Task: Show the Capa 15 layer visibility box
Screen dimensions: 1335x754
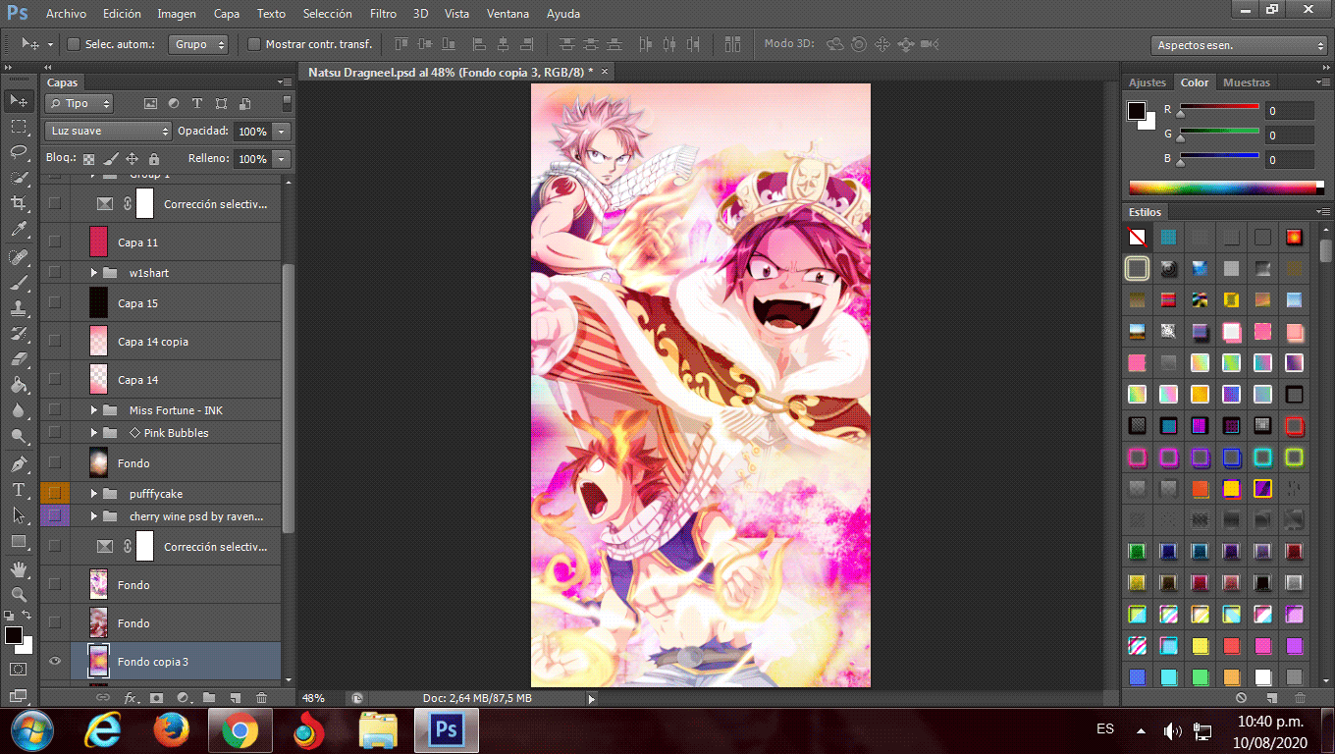Action: pos(55,303)
